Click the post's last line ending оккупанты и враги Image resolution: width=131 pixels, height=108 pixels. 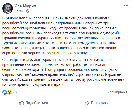pos(33,85)
